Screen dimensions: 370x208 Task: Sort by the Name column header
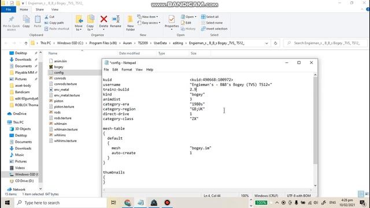click(53, 53)
